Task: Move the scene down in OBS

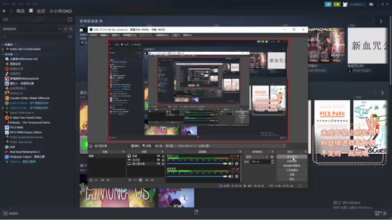Action: coord(108,180)
